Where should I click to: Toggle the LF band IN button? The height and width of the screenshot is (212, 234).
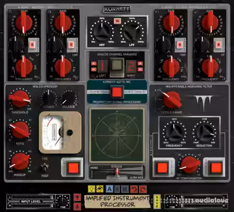coord(32,45)
